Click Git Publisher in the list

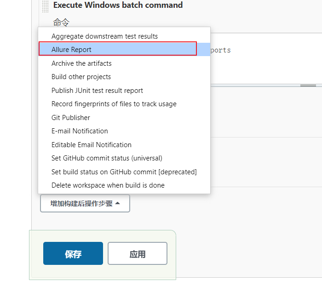[x=71, y=118]
